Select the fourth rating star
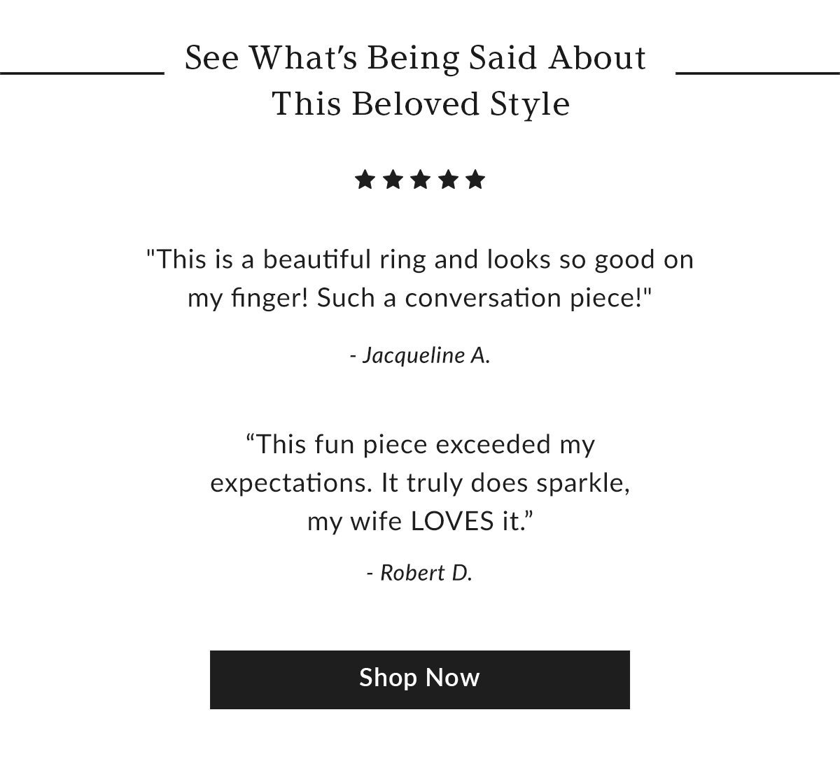The width and height of the screenshot is (840, 782). coord(448,180)
